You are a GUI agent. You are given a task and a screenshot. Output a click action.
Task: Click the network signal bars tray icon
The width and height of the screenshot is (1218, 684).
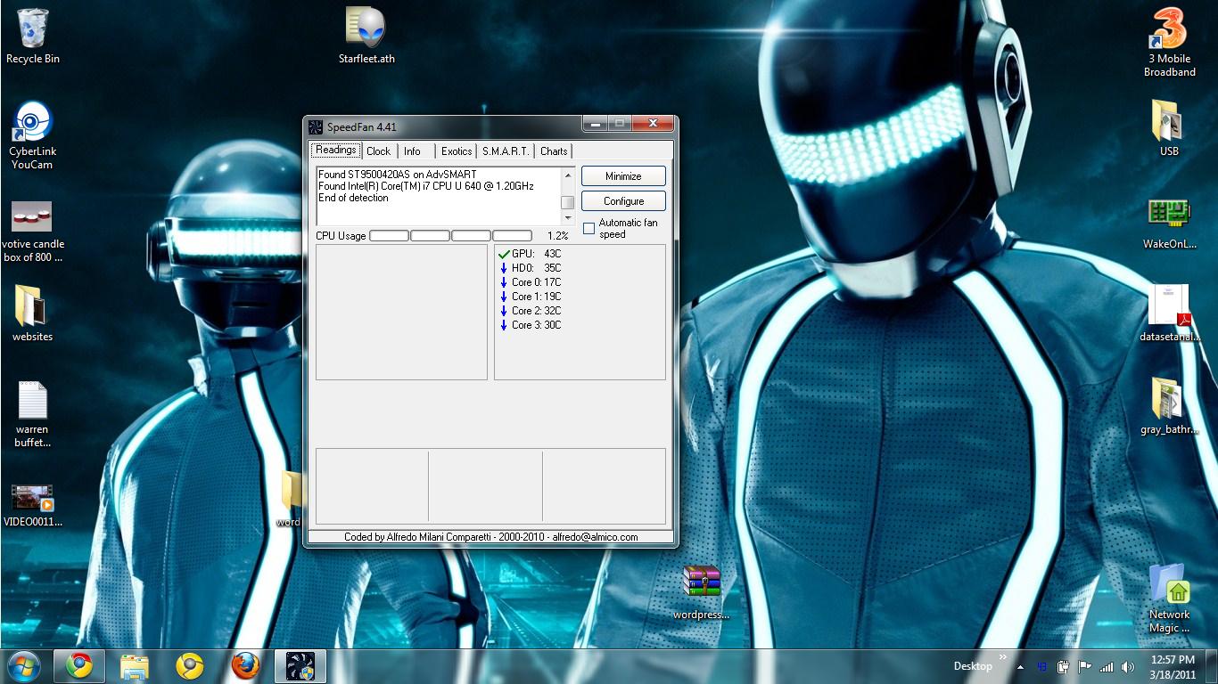(1107, 666)
